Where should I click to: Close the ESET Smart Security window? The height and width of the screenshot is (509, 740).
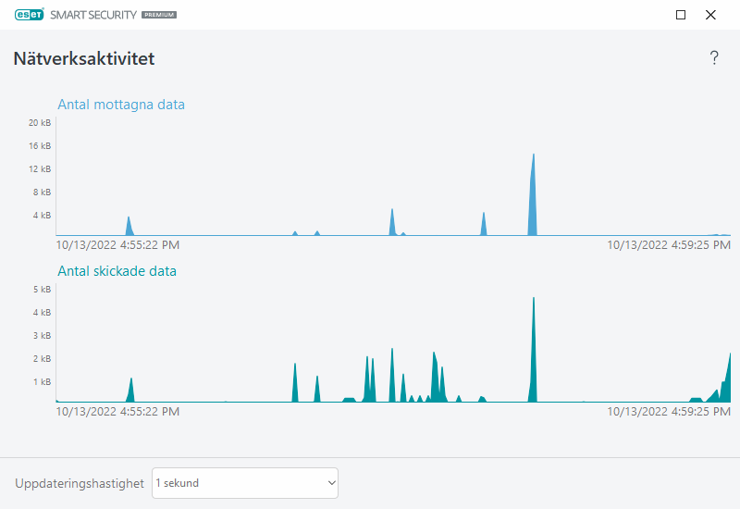click(x=710, y=15)
